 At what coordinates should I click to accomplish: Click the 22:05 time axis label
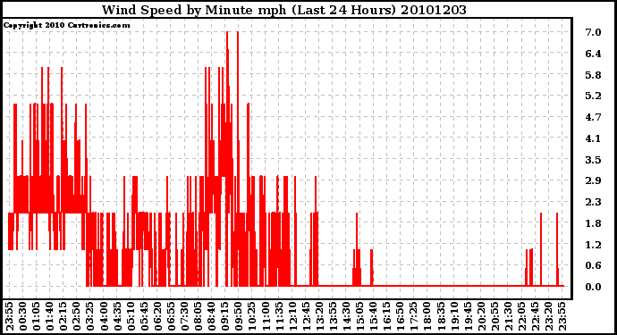pos(521,317)
